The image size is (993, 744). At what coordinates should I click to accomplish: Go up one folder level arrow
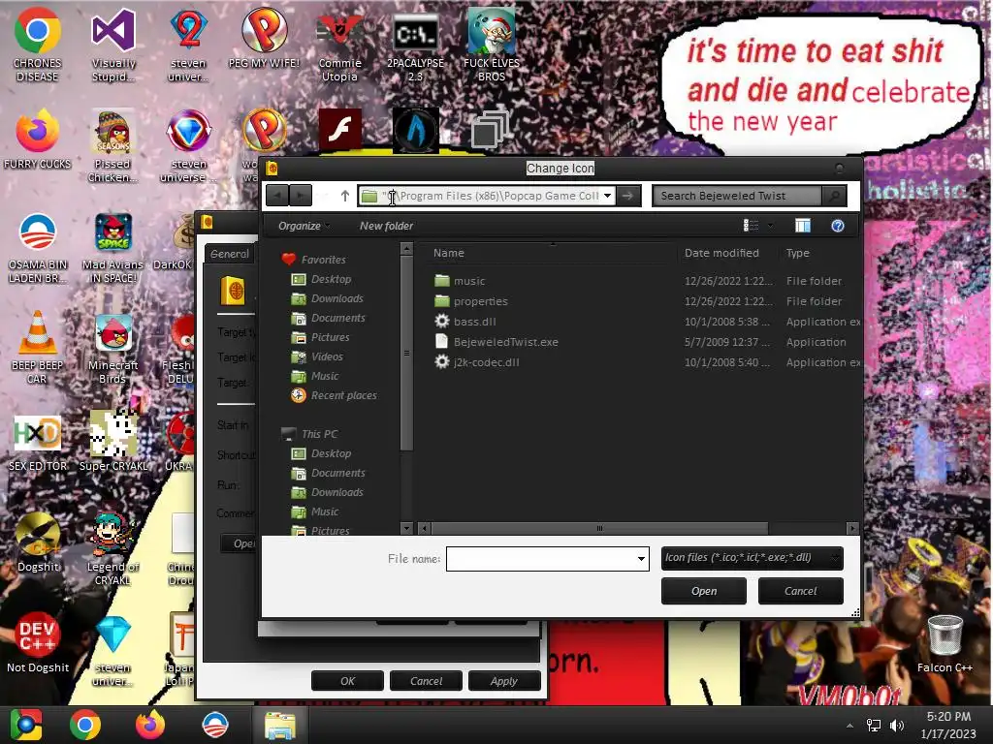pos(344,196)
